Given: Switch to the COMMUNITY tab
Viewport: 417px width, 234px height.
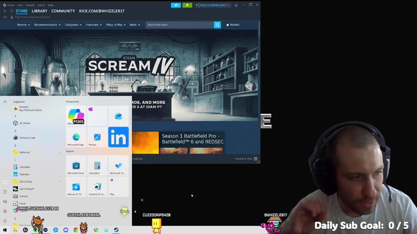Looking at the screenshot, I should coord(63,11).
